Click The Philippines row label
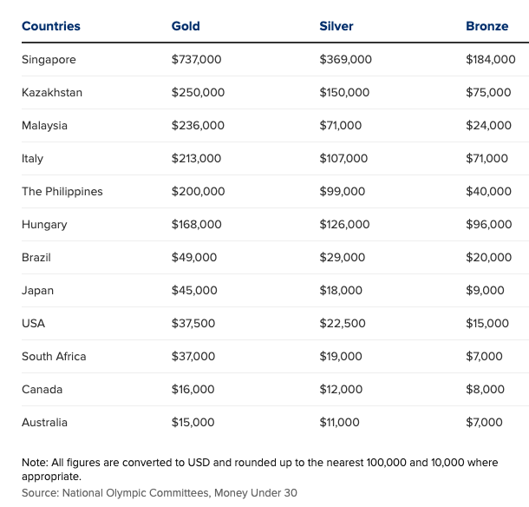Screen dimensions: 529x507 tap(62, 192)
